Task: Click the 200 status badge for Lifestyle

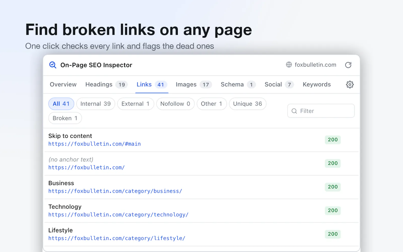Action: click(x=333, y=234)
